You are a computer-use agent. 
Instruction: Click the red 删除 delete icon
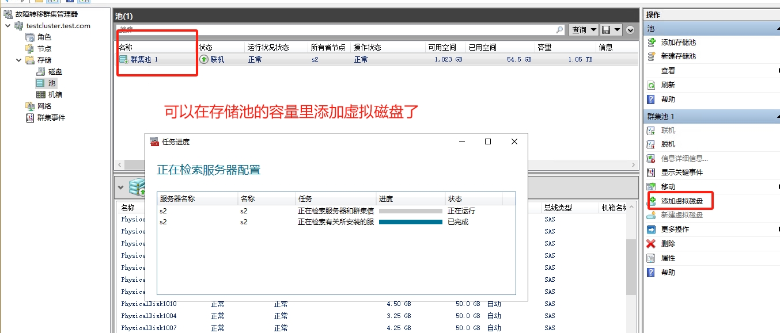(x=652, y=244)
